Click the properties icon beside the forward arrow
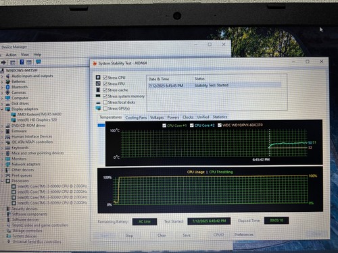 tap(13, 62)
